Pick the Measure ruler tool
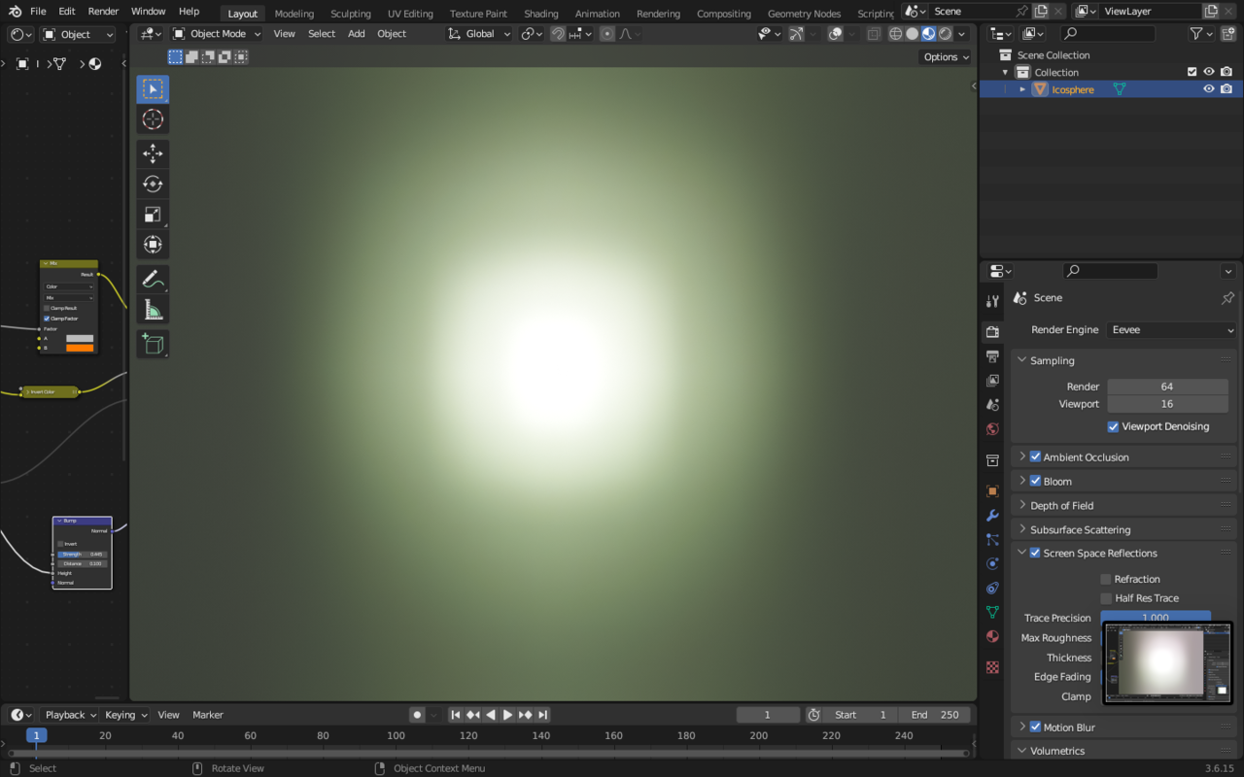1244x777 pixels. pos(153,309)
